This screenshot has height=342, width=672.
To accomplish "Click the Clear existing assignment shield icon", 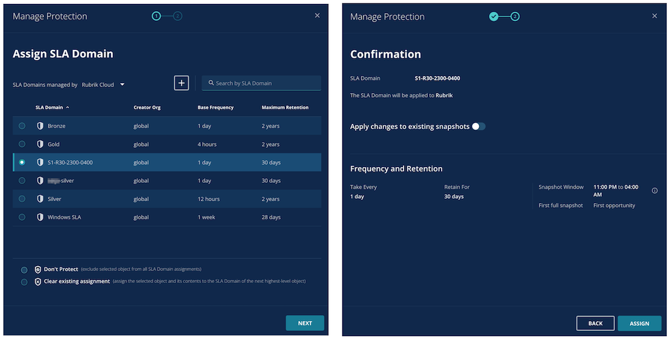I will point(37,281).
